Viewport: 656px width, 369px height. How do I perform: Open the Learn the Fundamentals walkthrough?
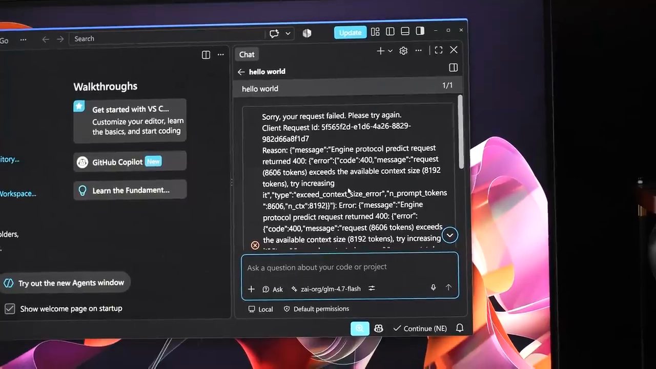pos(130,190)
